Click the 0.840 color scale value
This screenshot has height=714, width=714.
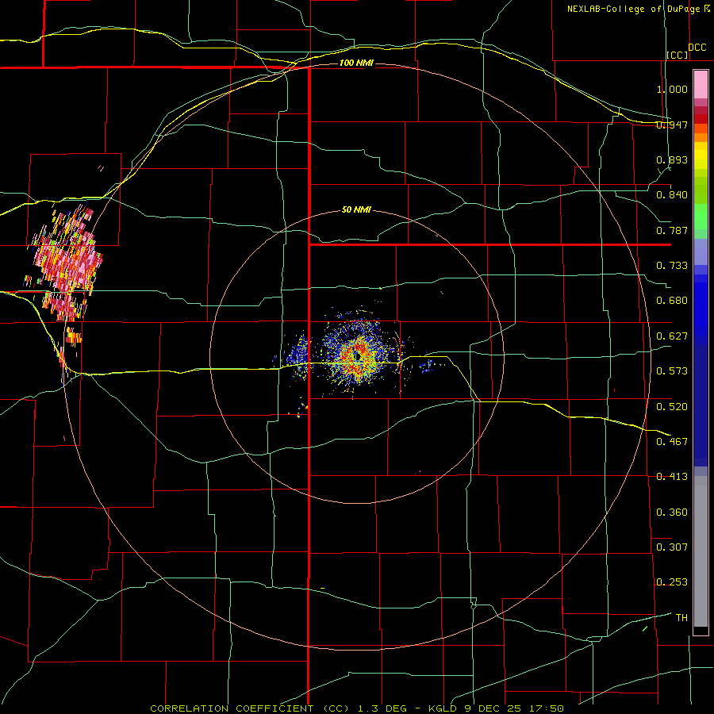672,195
